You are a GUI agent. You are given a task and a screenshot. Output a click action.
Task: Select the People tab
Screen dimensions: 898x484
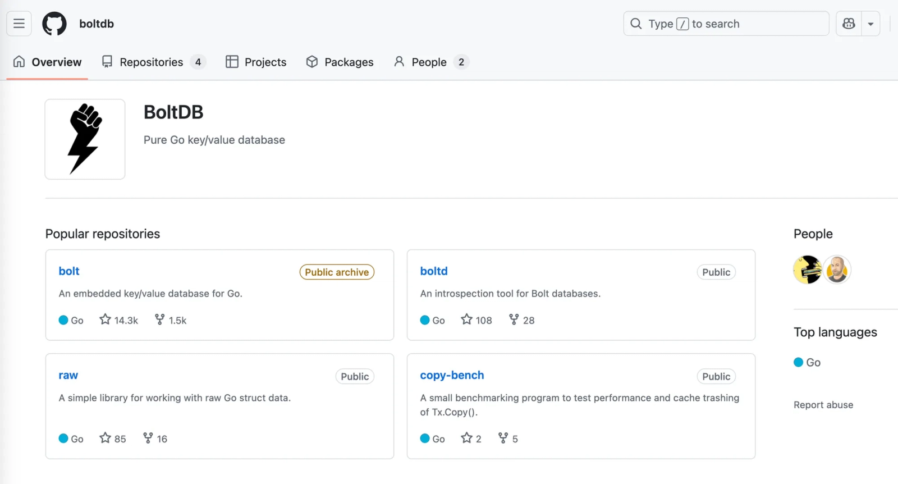[x=431, y=62]
